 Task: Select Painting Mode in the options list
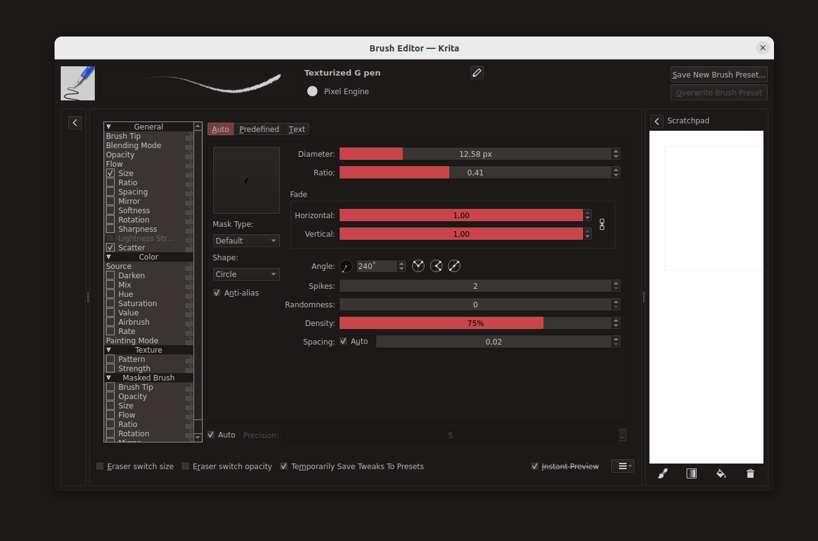tap(149, 341)
